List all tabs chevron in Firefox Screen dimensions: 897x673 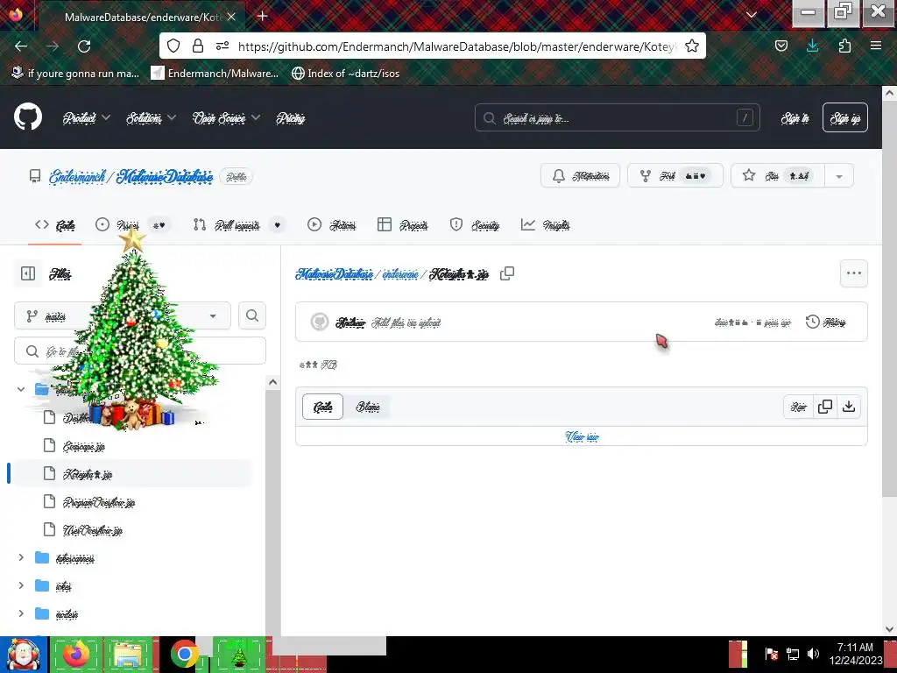pyautogui.click(x=752, y=15)
